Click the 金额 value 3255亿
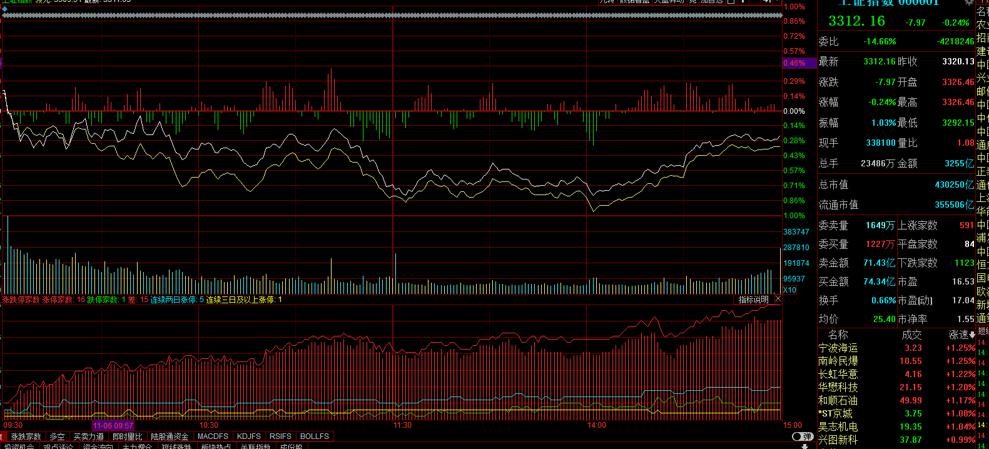Image resolution: width=989 pixels, height=449 pixels. click(x=960, y=163)
